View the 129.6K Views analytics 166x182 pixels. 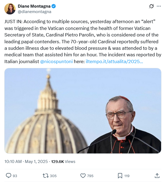[x=63, y=162]
